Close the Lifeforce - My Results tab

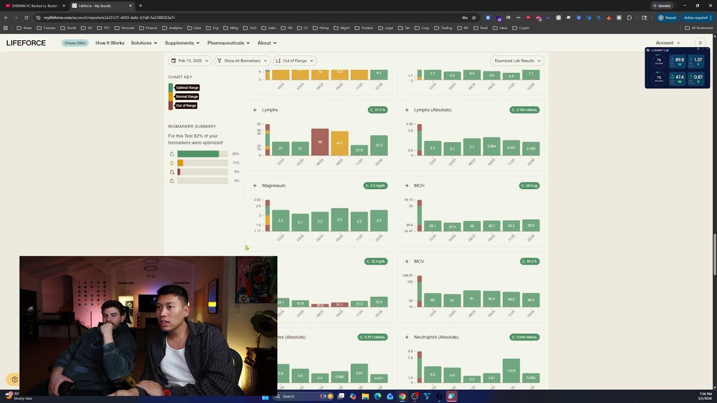point(131,6)
